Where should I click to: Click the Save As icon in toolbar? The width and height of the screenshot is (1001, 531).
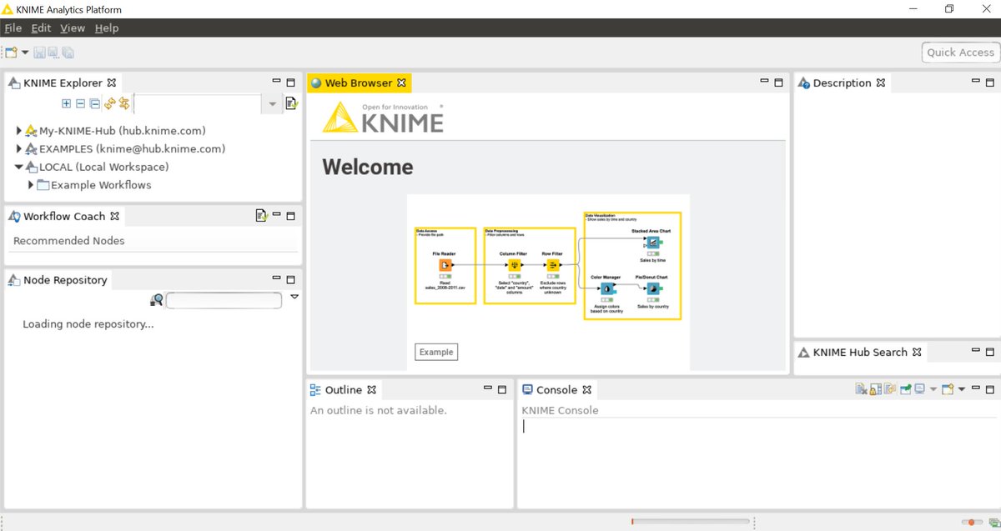tap(53, 53)
